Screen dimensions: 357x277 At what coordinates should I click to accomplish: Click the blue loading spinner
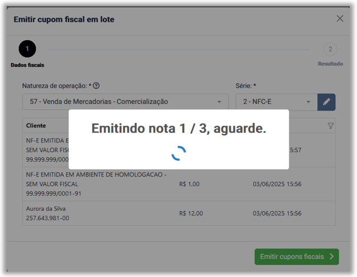tap(178, 153)
